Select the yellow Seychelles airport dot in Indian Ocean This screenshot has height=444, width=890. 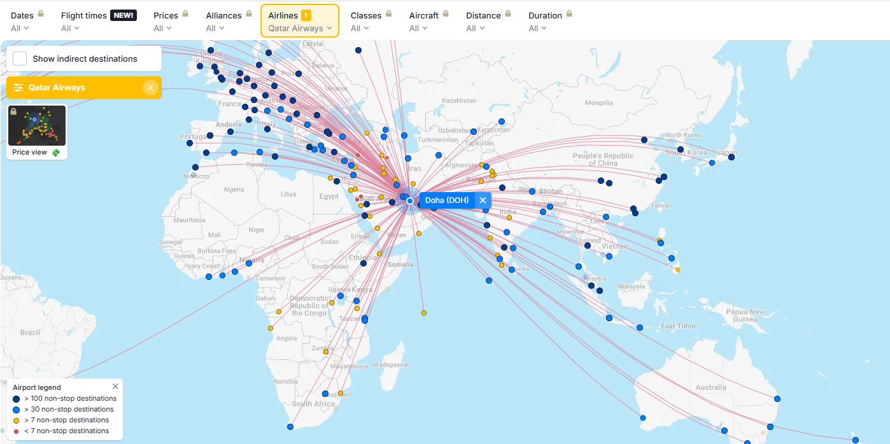point(424,313)
